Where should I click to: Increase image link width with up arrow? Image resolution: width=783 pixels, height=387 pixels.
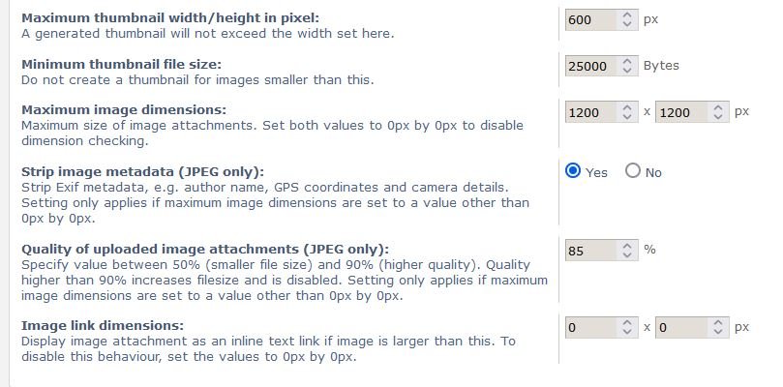[626, 322]
